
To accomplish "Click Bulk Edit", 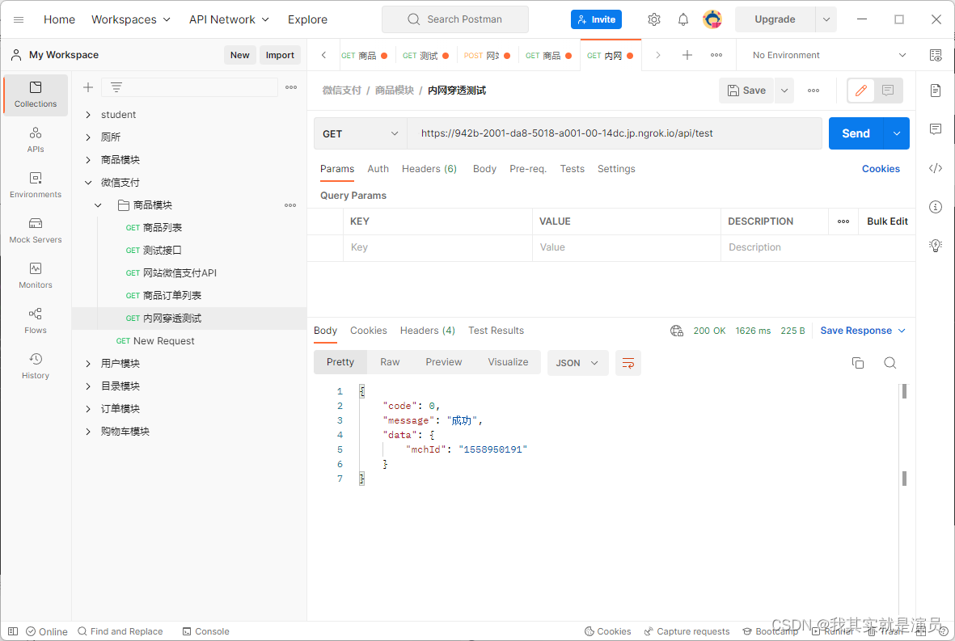I will (x=887, y=221).
